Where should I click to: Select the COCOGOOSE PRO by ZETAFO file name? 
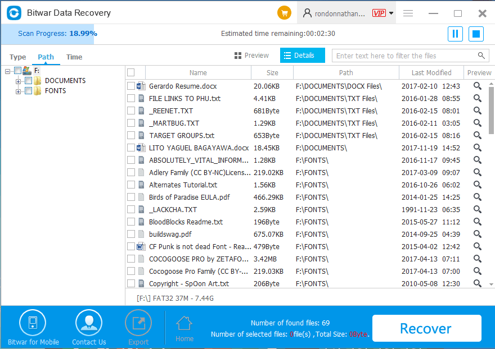(199, 259)
